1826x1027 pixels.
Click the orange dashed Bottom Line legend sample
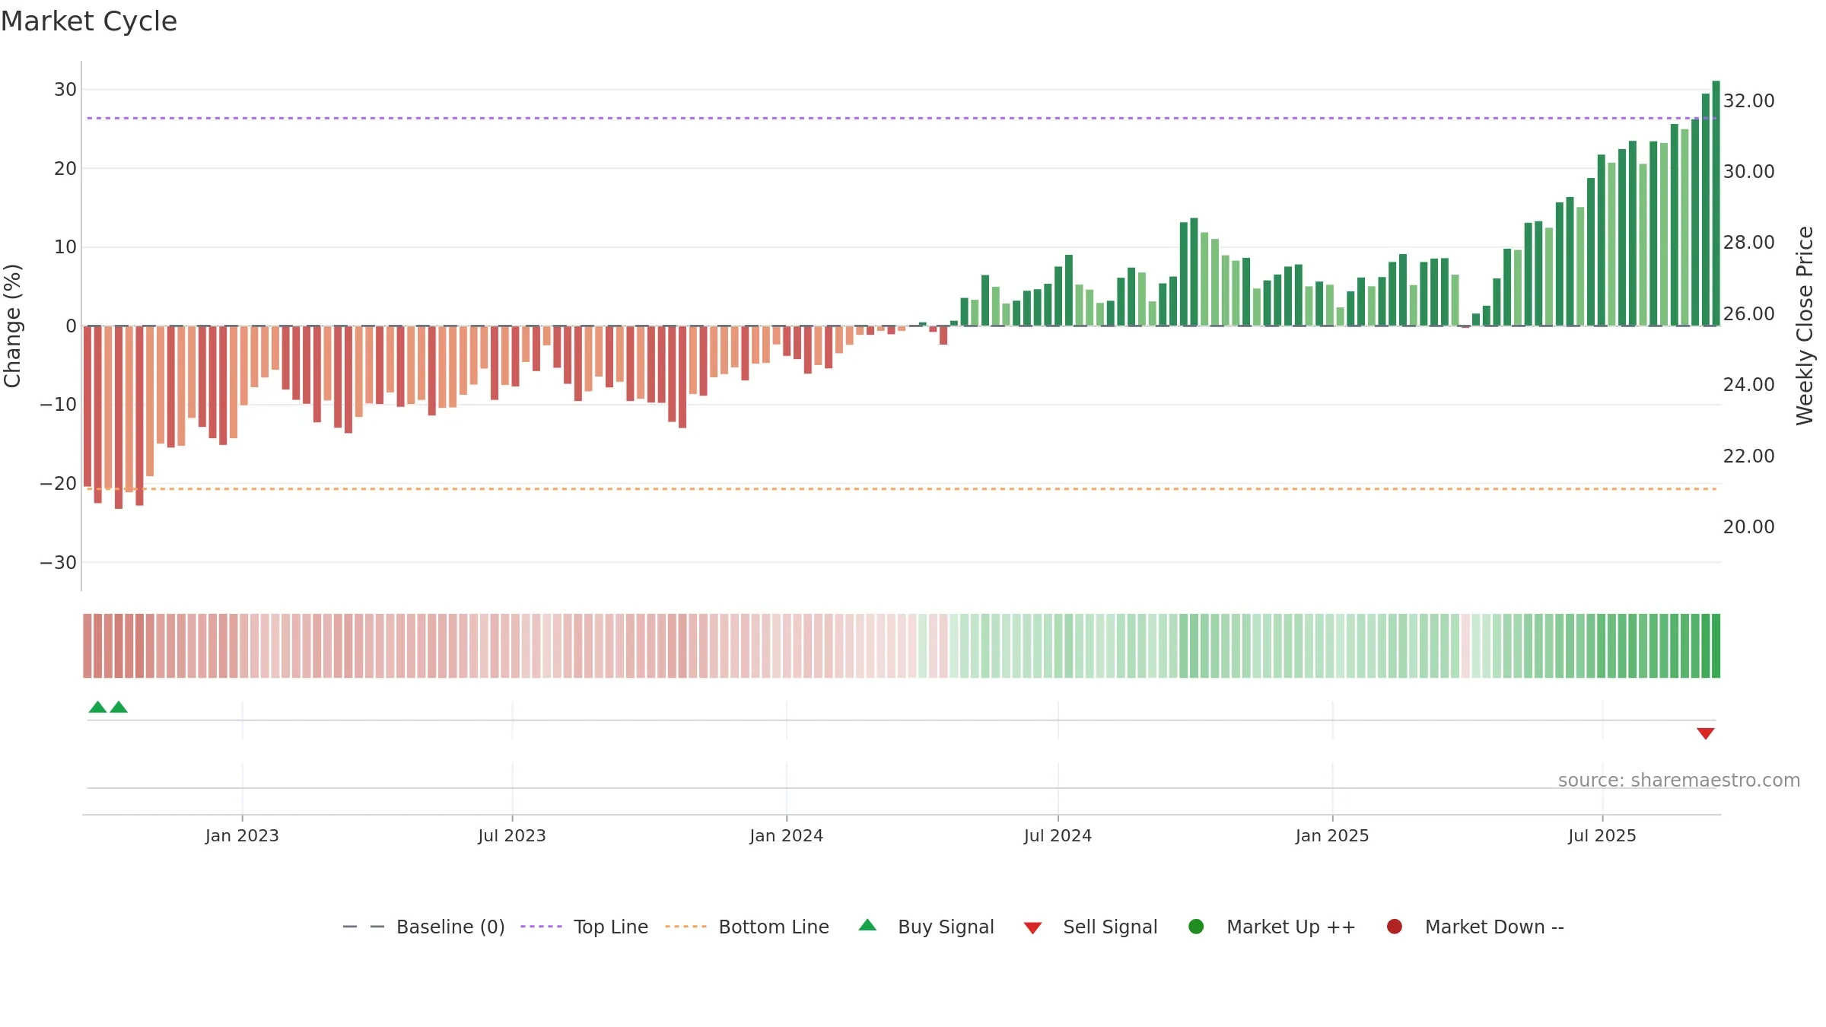click(x=686, y=927)
